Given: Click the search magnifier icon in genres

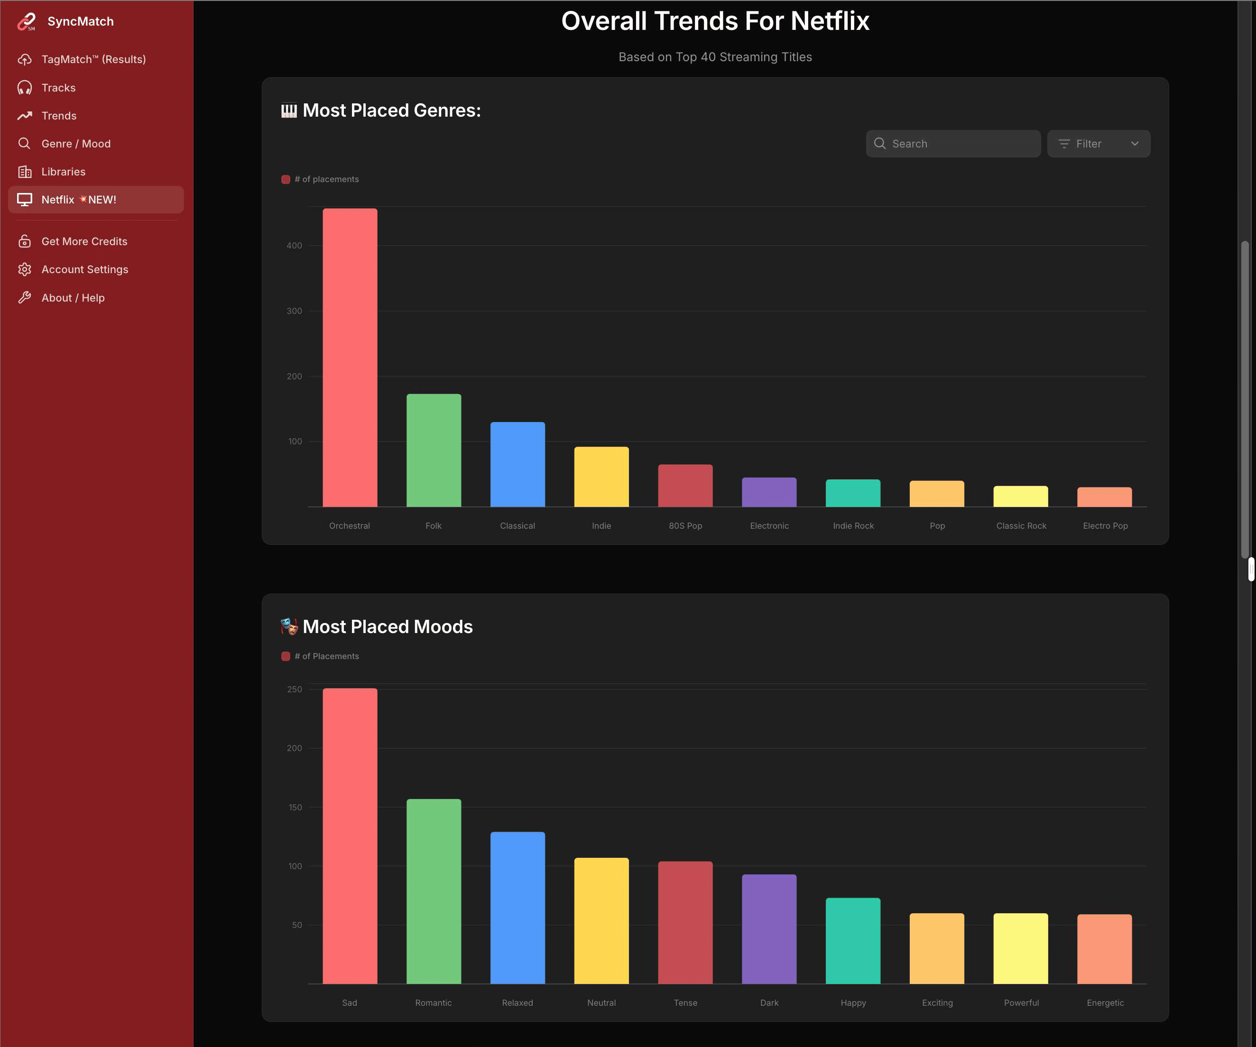Looking at the screenshot, I should 879,144.
